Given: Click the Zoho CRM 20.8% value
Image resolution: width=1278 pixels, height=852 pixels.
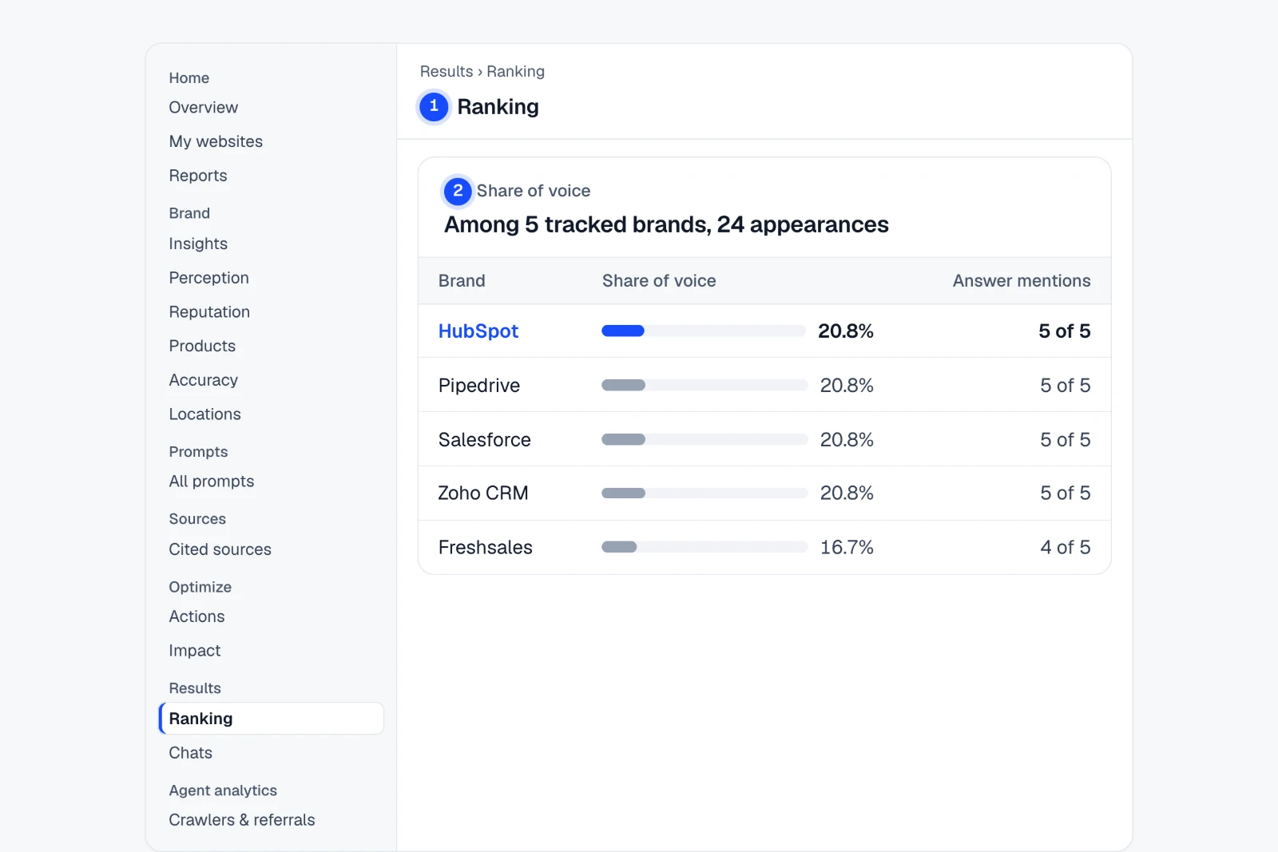Looking at the screenshot, I should 847,493.
